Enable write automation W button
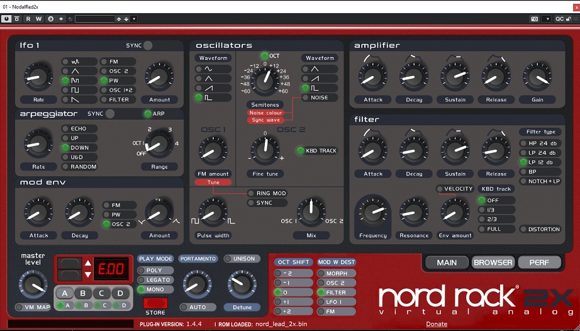This screenshot has width=580, height=331. 38,19
